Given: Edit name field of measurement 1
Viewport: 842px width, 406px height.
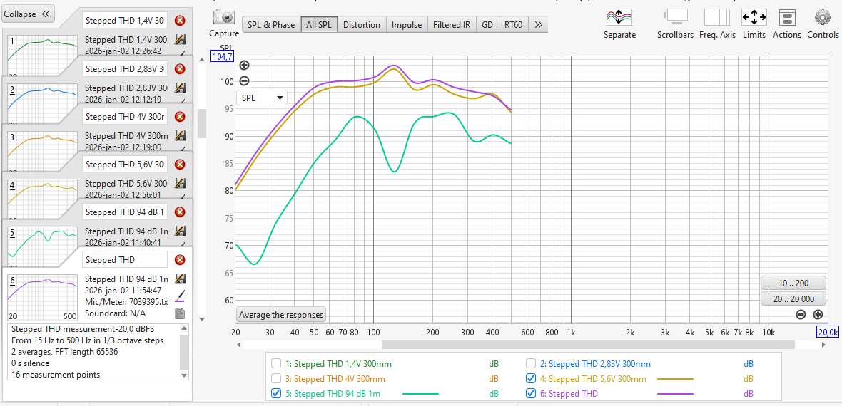Looking at the screenshot, I should coord(125,21).
